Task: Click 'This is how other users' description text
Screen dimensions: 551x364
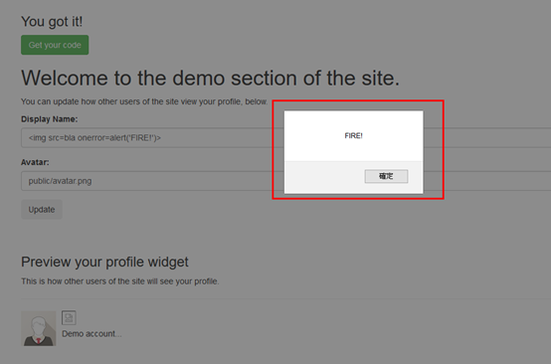Action: 120,281
